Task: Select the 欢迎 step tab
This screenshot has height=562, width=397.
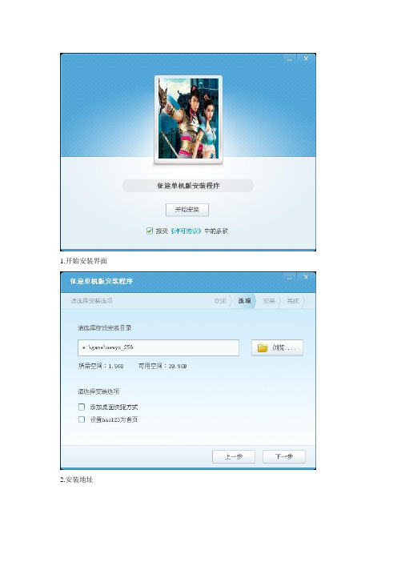Action: pos(220,301)
